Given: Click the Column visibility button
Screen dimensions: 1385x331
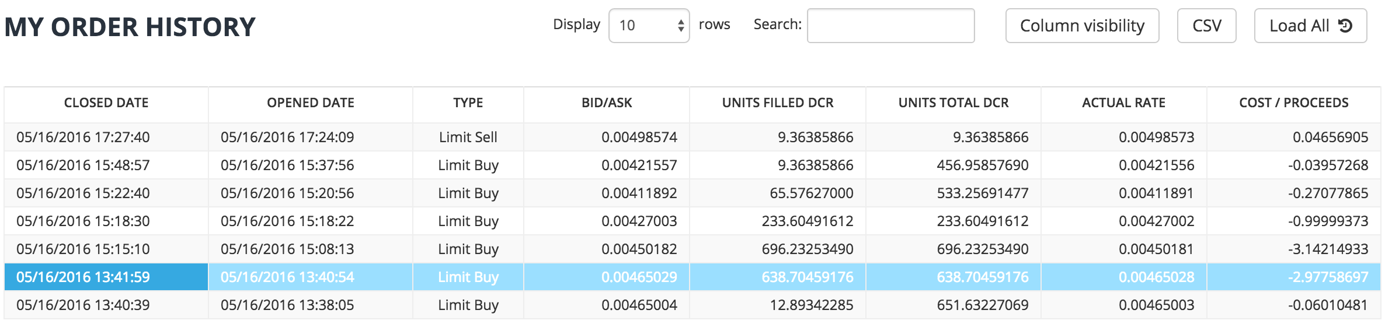Looking at the screenshot, I should [1082, 26].
